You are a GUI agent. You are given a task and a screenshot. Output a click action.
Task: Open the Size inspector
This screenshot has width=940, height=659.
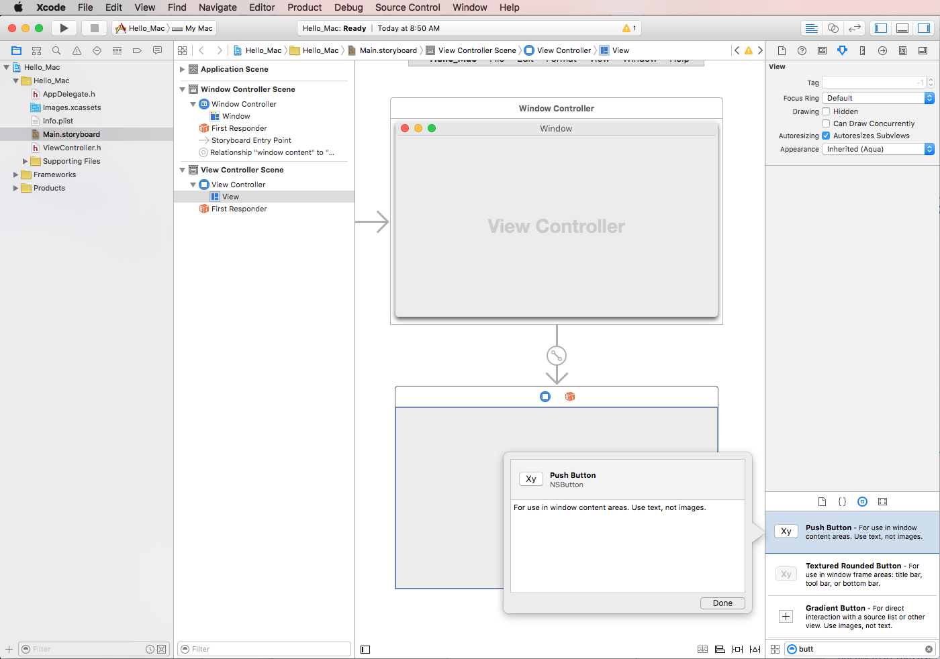coord(862,50)
